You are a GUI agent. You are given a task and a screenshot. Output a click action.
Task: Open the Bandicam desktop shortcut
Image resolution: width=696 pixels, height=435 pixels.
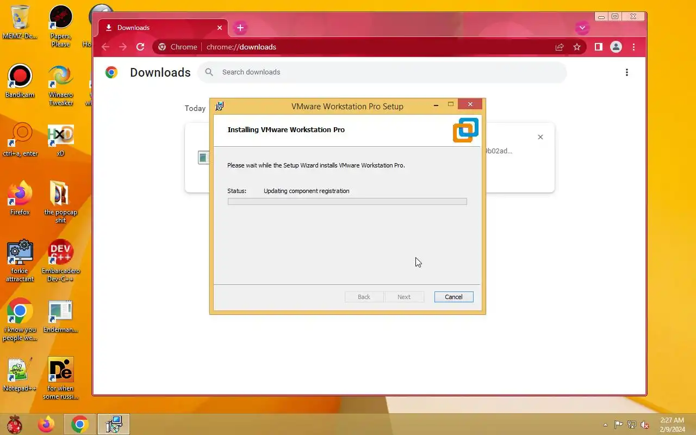[20, 81]
